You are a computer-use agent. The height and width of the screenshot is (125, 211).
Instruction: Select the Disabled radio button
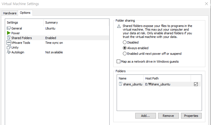pyautogui.click(x=125, y=42)
